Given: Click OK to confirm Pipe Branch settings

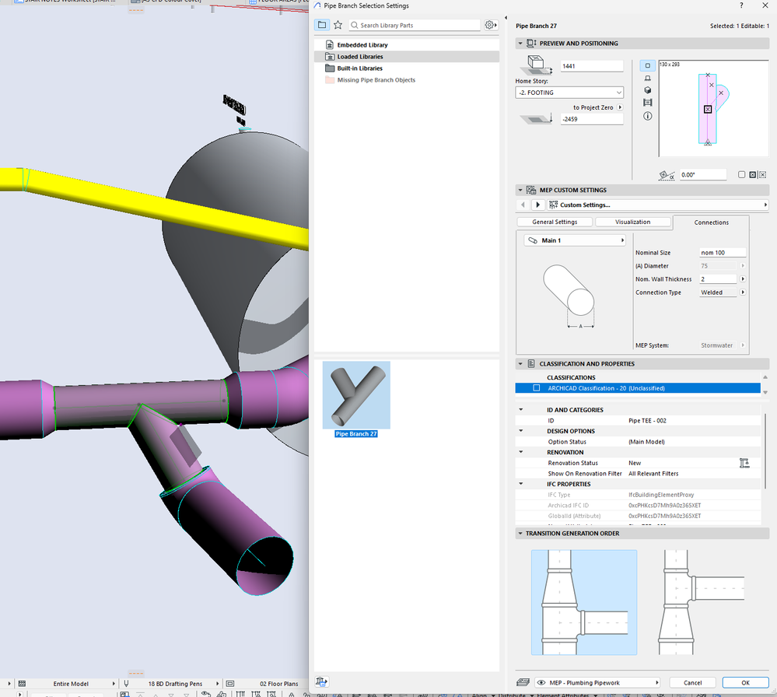Looking at the screenshot, I should tap(745, 682).
